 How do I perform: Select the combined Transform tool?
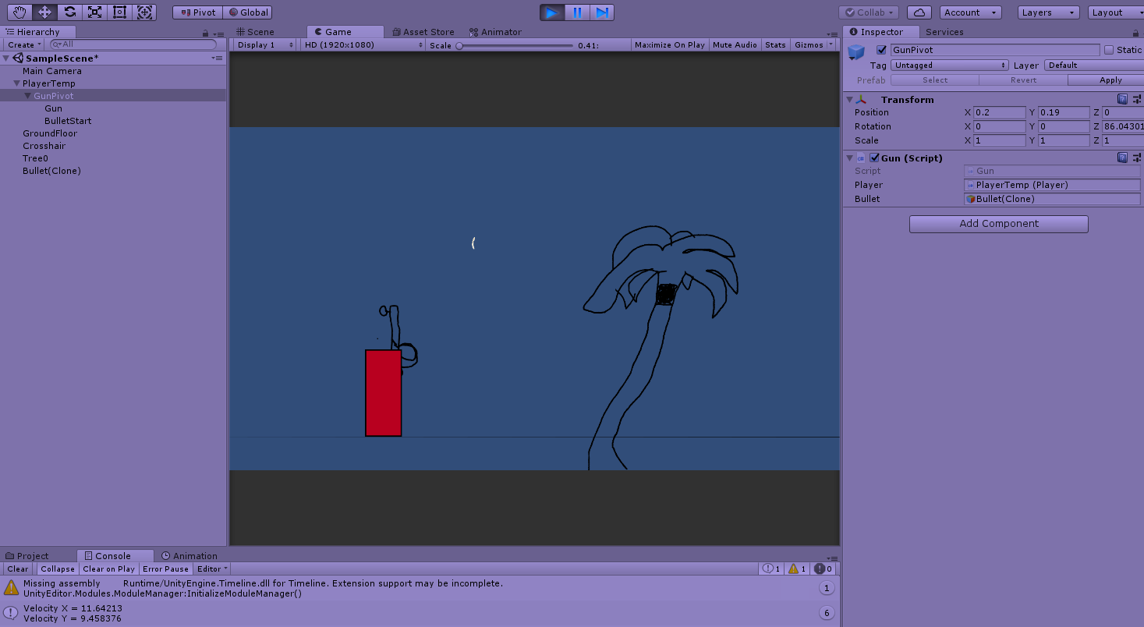(x=144, y=12)
